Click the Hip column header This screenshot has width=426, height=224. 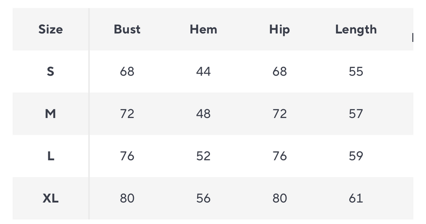tap(280, 29)
